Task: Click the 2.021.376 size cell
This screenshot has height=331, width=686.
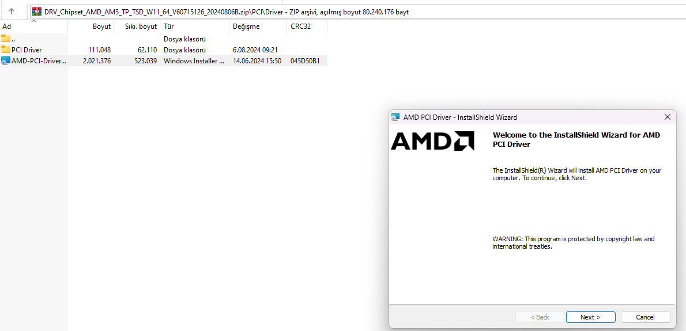Action: (x=97, y=60)
